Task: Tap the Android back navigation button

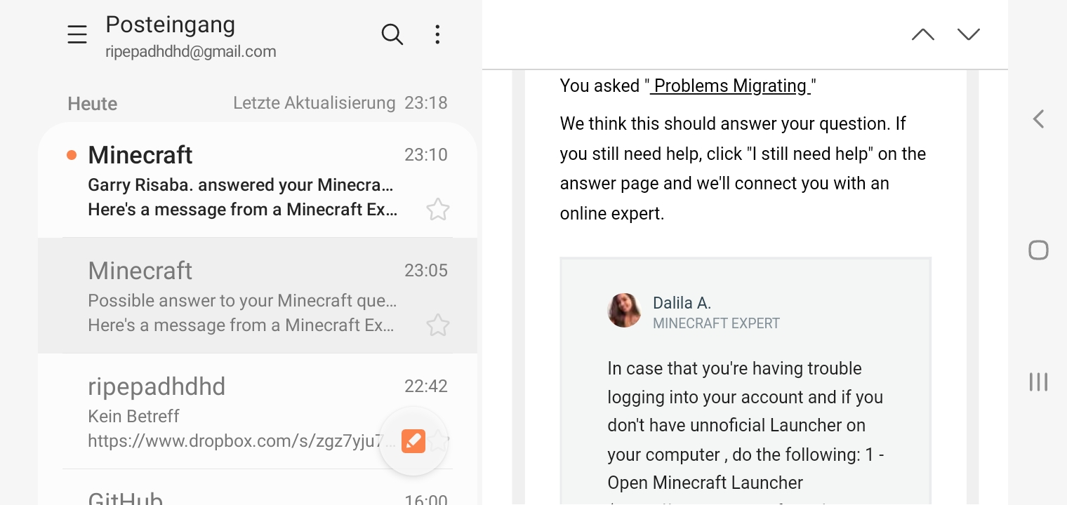Action: click(1039, 119)
